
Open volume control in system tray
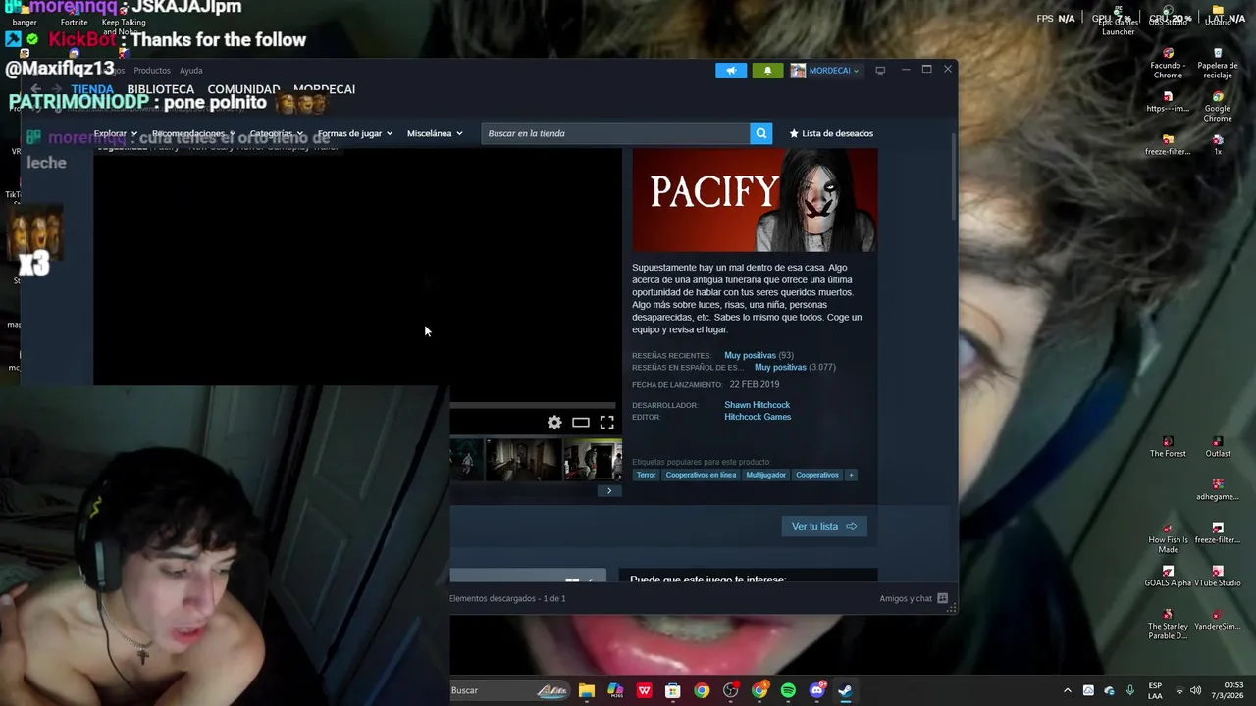pos(1197,690)
